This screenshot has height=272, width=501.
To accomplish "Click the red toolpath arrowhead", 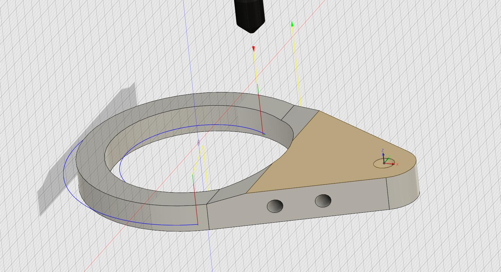I will [x=254, y=49].
